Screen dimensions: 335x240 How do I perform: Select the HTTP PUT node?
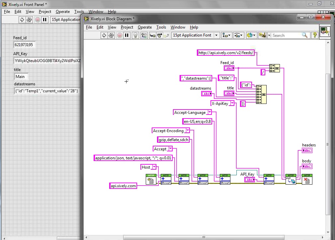(291, 179)
